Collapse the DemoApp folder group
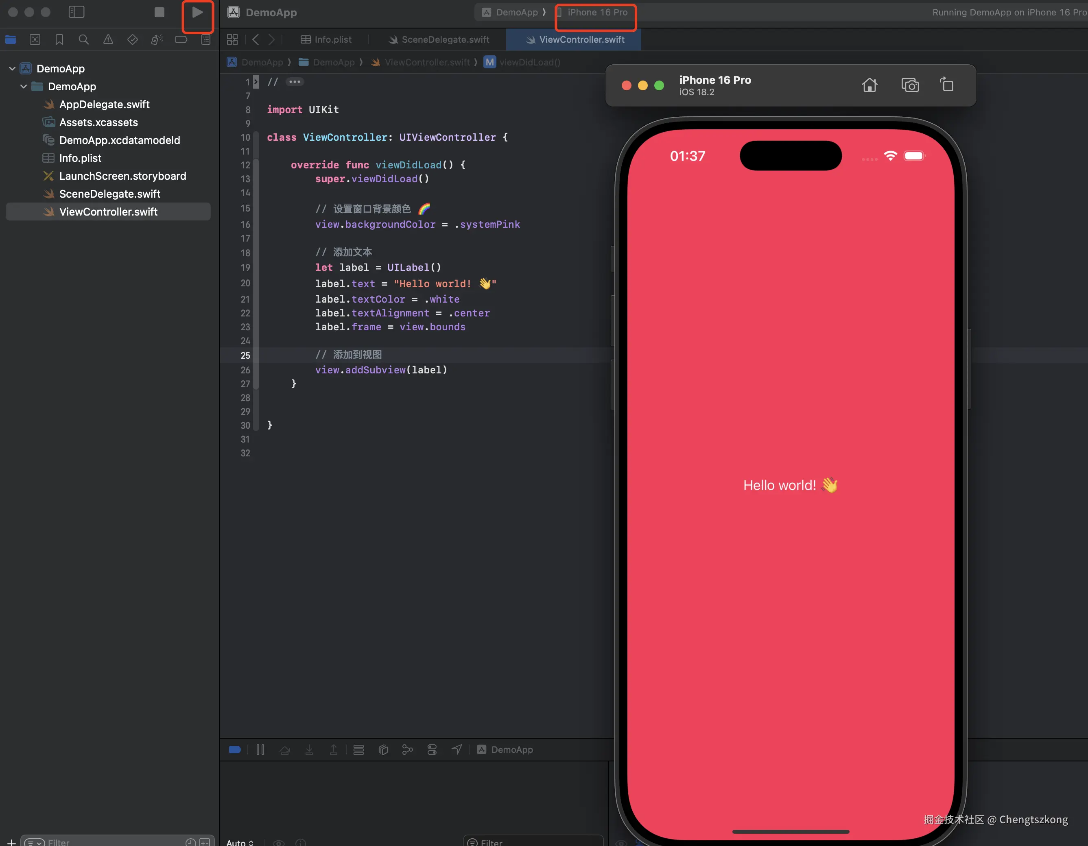The height and width of the screenshot is (846, 1088). coord(24,87)
